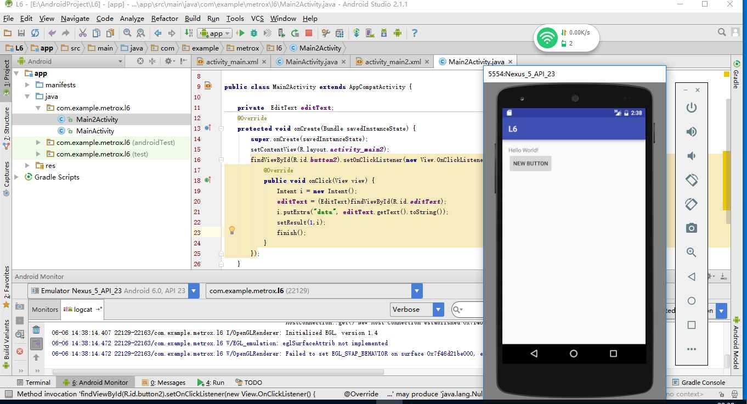
Task: Open 0: Messages tool window
Action: coord(163,383)
